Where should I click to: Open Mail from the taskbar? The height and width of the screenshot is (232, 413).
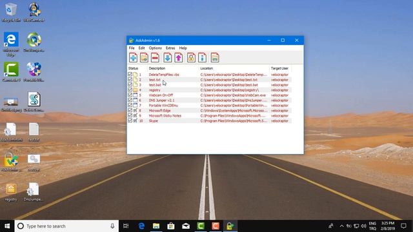pos(186,226)
